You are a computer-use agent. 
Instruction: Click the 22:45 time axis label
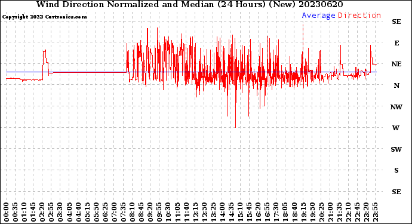(x=357, y=212)
